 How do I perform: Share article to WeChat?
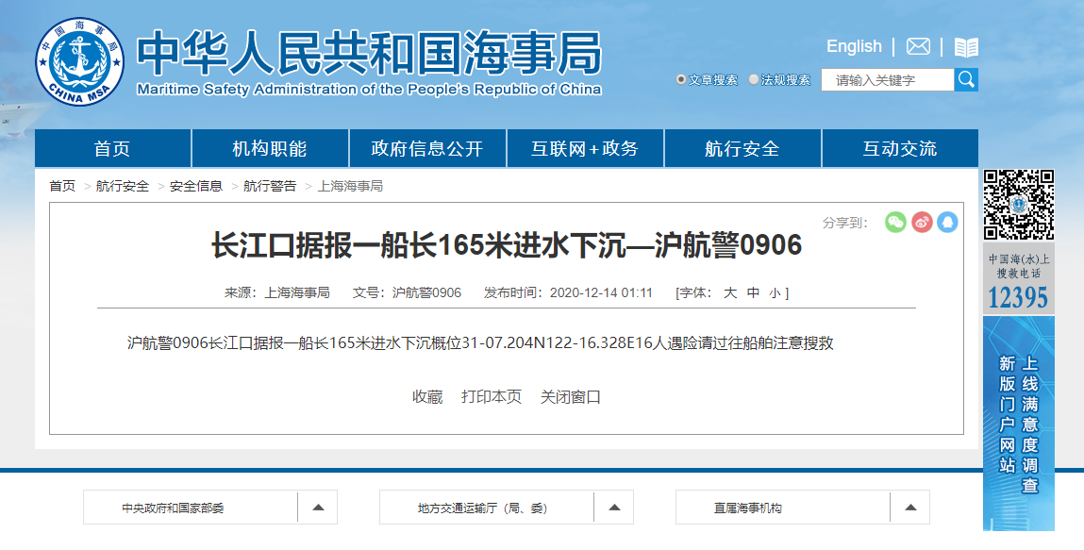click(x=895, y=222)
